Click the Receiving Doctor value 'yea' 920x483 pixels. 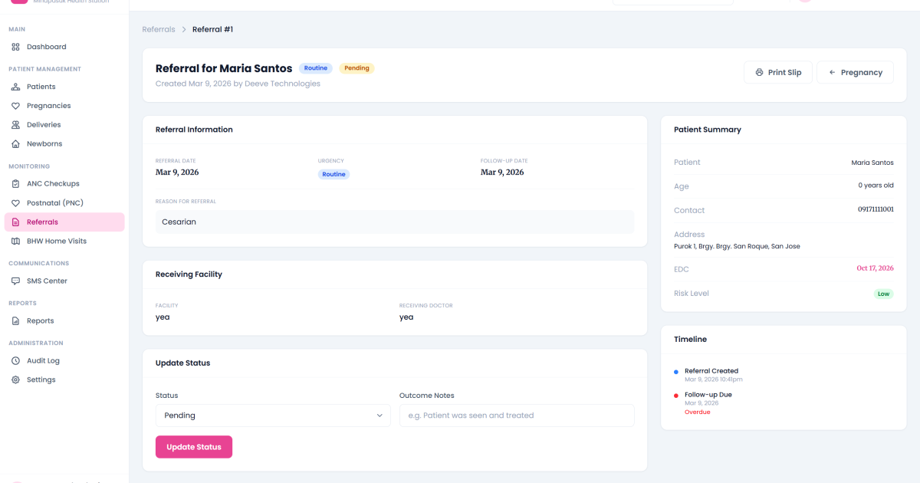click(406, 317)
